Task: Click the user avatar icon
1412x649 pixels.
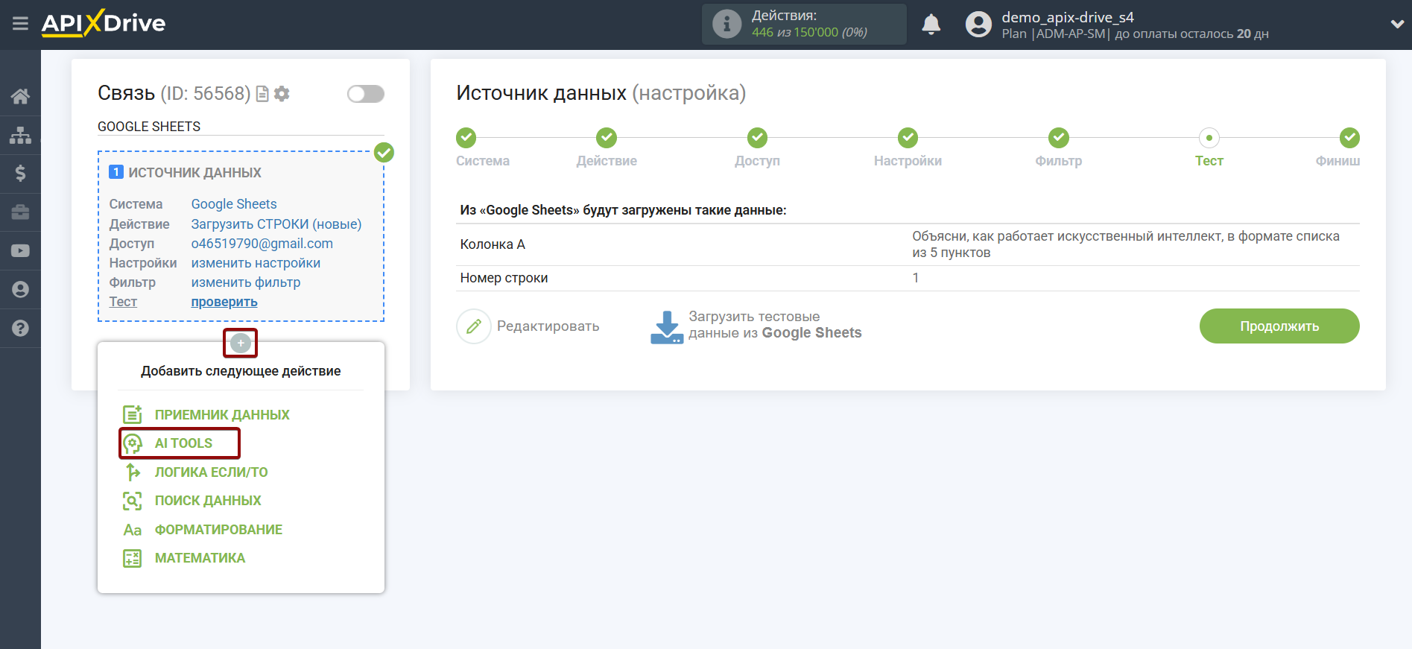Action: [x=978, y=25]
